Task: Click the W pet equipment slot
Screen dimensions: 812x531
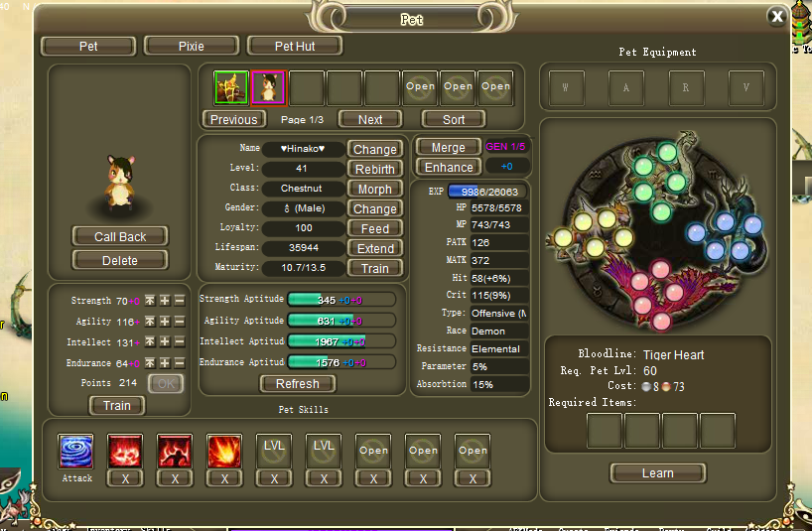Action: point(566,87)
